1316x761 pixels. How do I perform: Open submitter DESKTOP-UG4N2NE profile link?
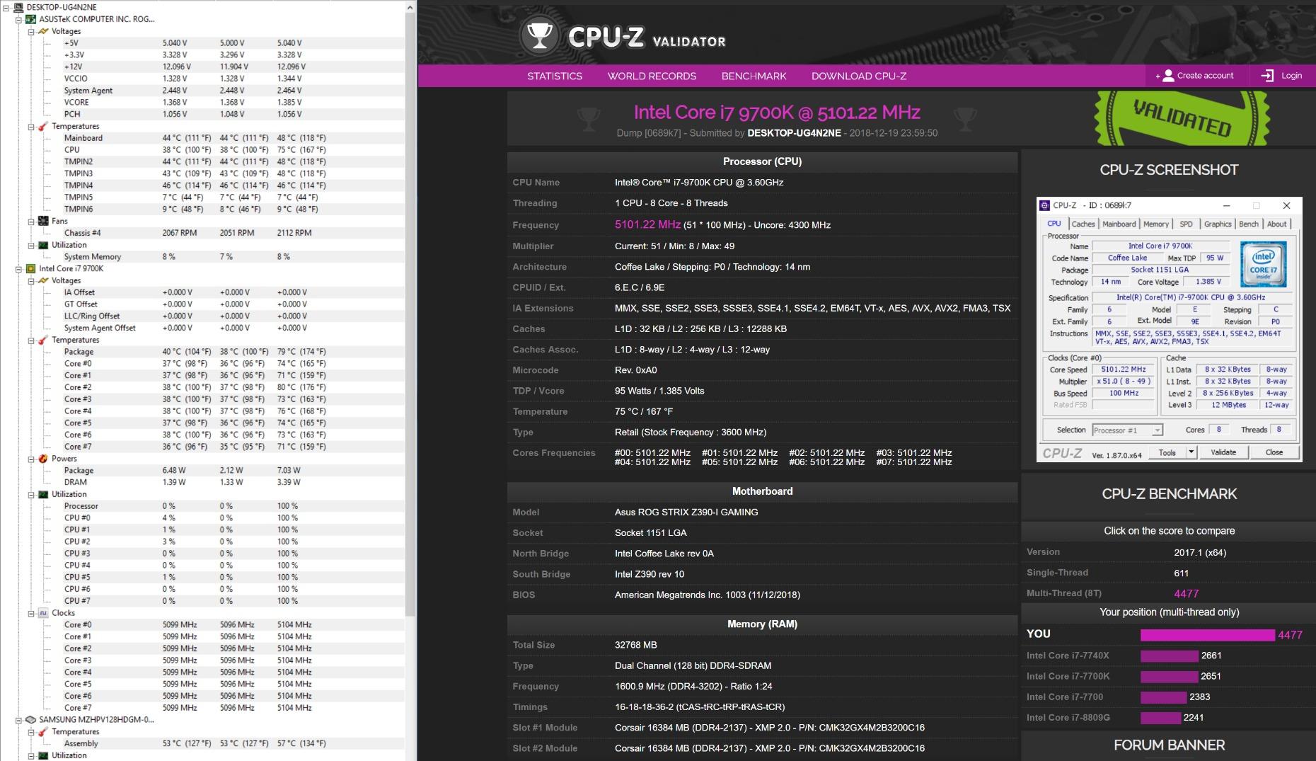794,133
